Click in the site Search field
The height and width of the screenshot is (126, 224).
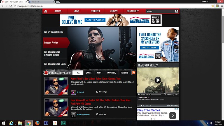click(x=160, y=11)
